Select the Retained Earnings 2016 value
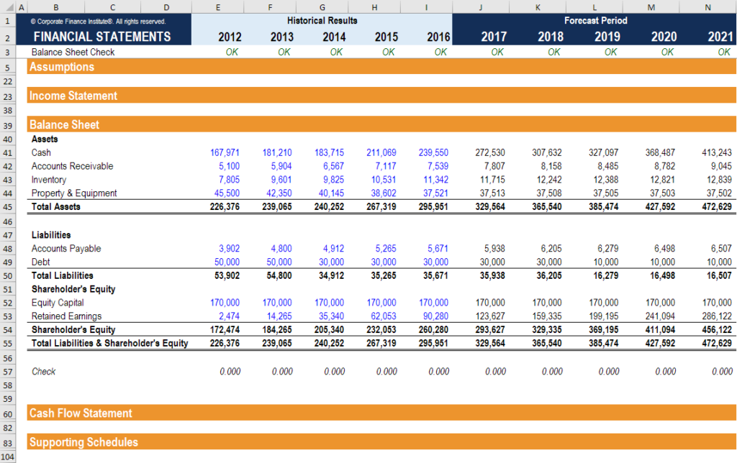Viewport: 737px width, 463px height. (435, 316)
